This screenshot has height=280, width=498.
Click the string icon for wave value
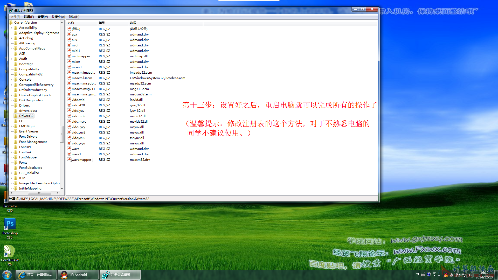click(x=69, y=149)
